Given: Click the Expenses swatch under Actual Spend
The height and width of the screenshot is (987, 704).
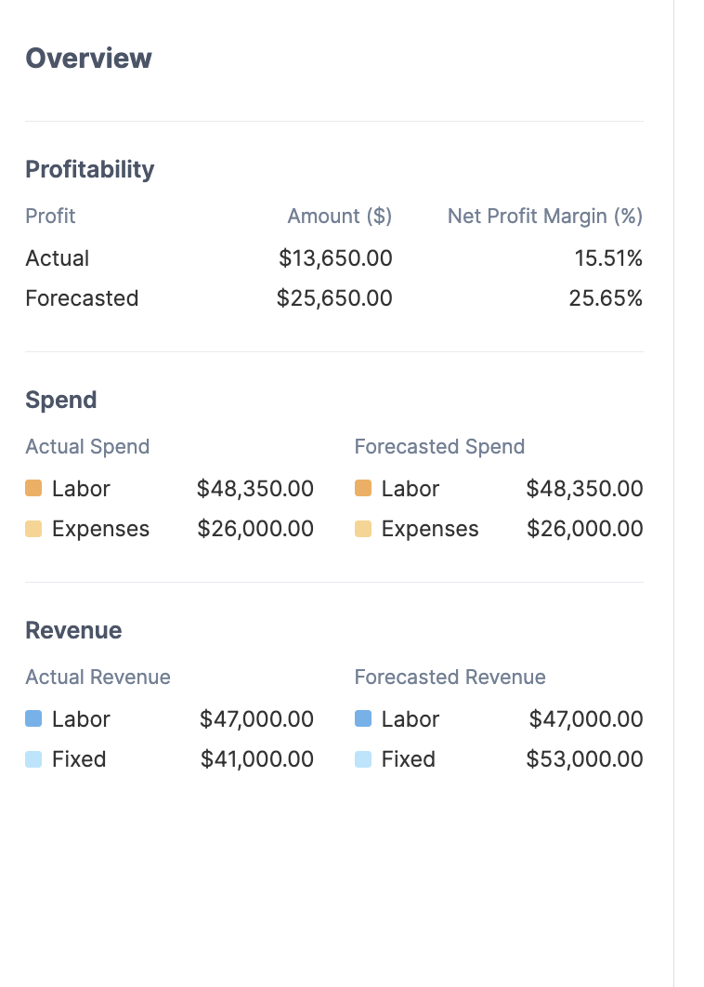Looking at the screenshot, I should [x=33, y=529].
